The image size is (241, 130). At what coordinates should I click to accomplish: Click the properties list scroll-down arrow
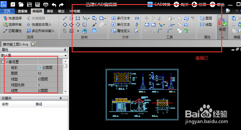click(x=65, y=92)
